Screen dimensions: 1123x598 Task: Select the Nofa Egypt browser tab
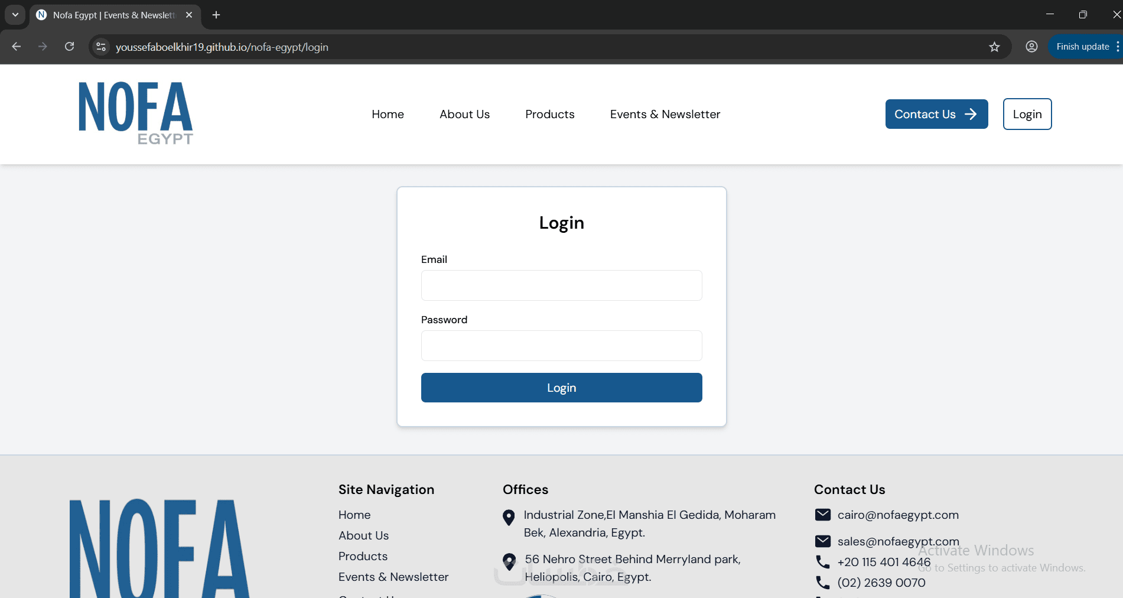click(x=115, y=15)
